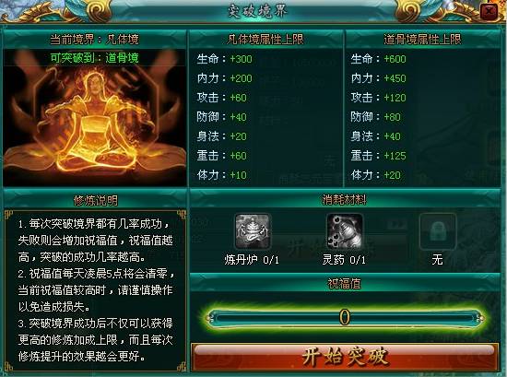Viewport: 507px width, 377px height.
Task: Click the 生命 +600 attribute row
Action: 378,59
